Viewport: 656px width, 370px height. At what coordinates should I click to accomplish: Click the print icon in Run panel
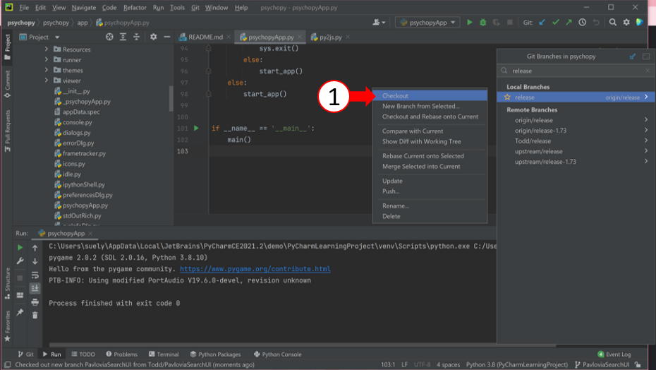pyautogui.click(x=35, y=302)
